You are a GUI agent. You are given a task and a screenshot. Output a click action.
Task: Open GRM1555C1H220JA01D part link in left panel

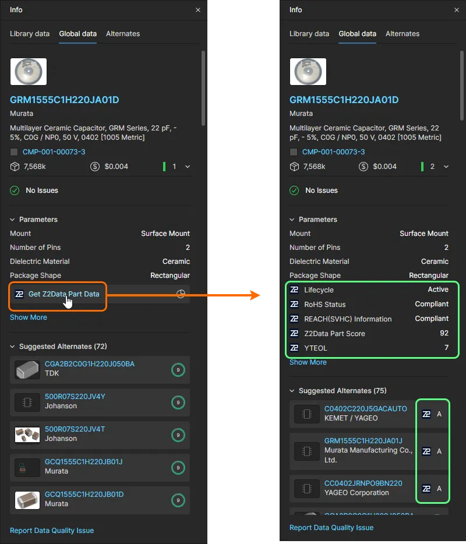[65, 100]
